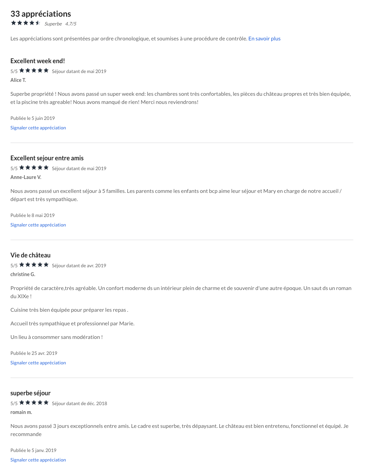This screenshot has width=376, height=471.
Task: Click reviewer name "romain m."
Action: pos(21,412)
